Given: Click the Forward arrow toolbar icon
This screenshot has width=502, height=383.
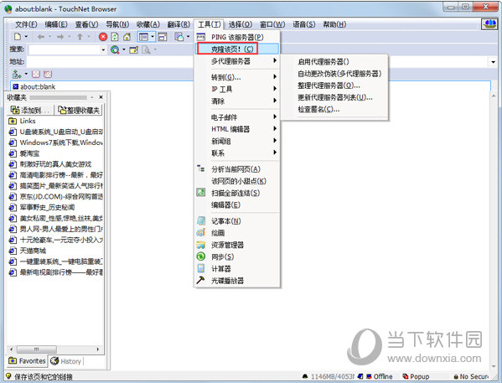Looking at the screenshot, I should (60, 37).
